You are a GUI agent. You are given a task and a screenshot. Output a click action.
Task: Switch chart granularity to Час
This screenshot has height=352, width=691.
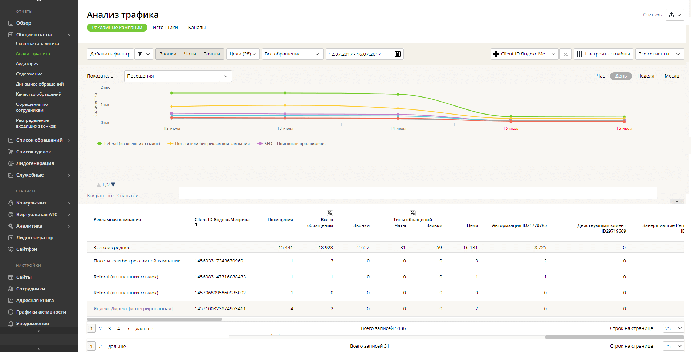[x=601, y=76]
